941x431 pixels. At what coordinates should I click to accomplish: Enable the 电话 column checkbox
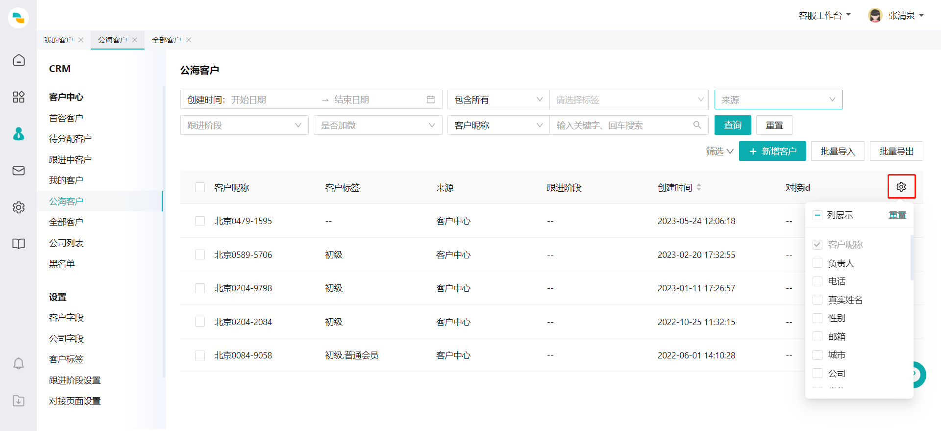click(x=817, y=281)
